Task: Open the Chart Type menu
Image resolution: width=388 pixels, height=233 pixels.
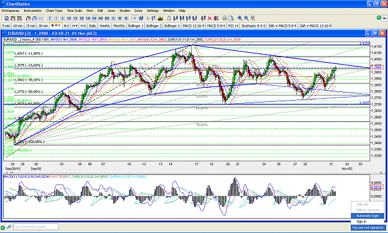Action: 54,11
